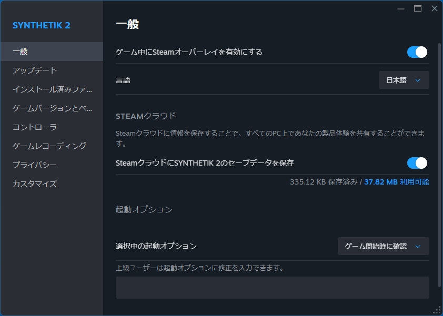The width and height of the screenshot is (443, 316).
Task: Switch to the コントローラ tab
Action: (52, 127)
